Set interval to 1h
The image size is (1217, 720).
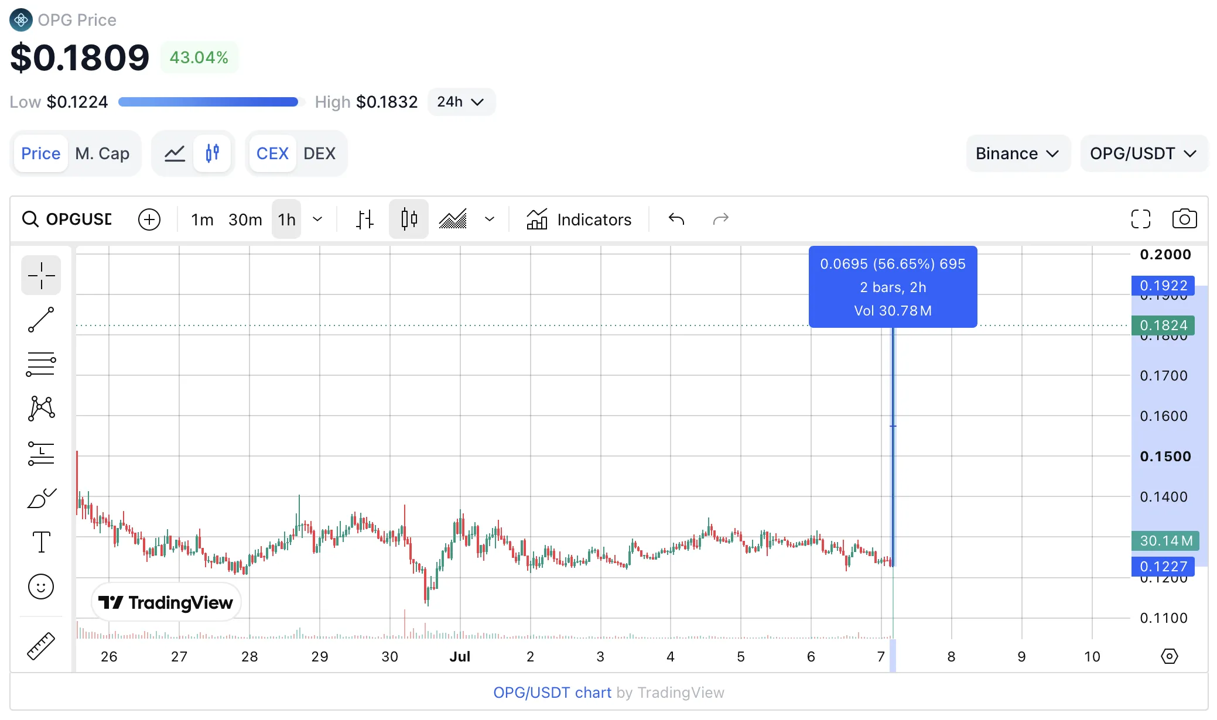[x=286, y=220]
